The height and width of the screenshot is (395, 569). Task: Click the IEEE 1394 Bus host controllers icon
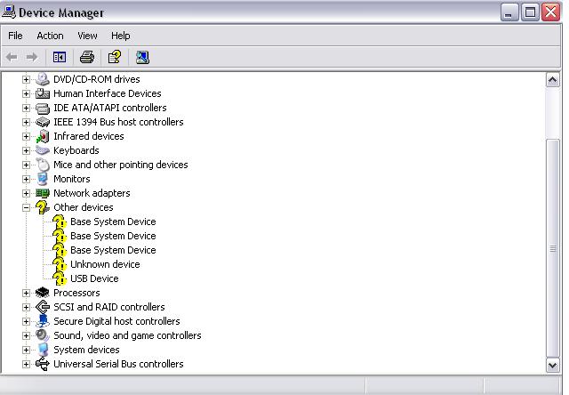click(43, 122)
